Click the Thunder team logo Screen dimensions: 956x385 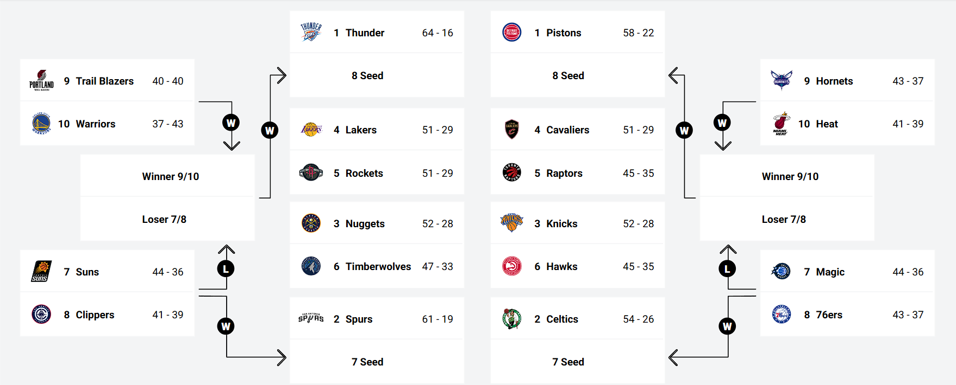click(311, 33)
